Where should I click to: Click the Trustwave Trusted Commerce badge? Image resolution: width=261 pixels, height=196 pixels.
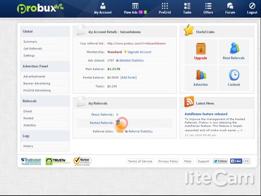(x=31, y=161)
